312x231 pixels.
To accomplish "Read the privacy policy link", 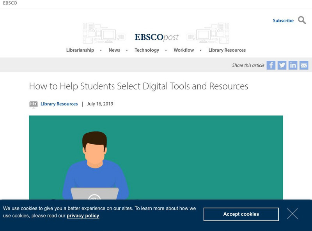I will 83,216.
